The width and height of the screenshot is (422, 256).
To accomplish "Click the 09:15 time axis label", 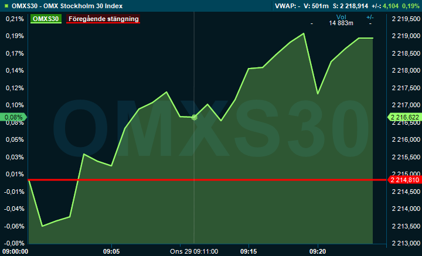I will [249, 251].
